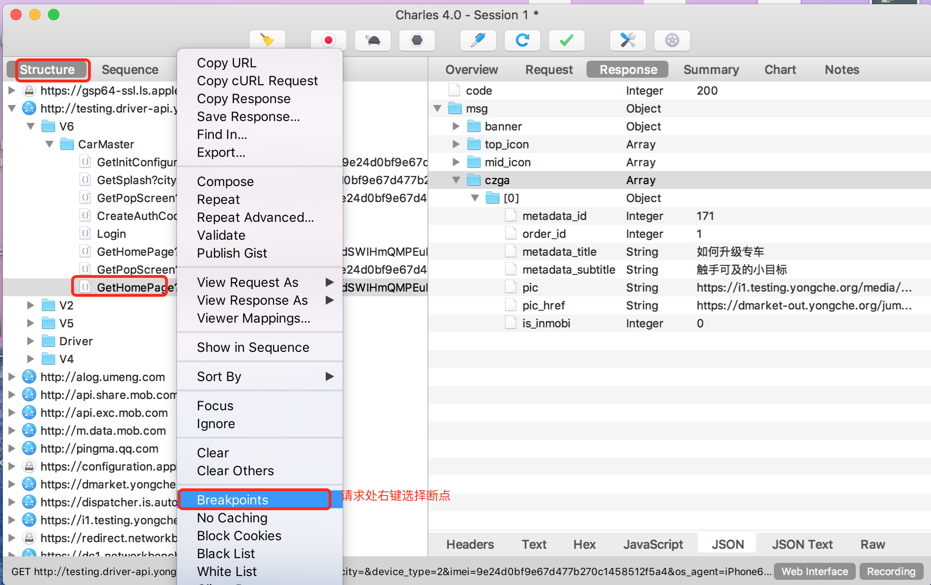Screen dimensions: 931x585
Task: Click the lock icon beside gsp64-ssl host
Action: [29, 90]
